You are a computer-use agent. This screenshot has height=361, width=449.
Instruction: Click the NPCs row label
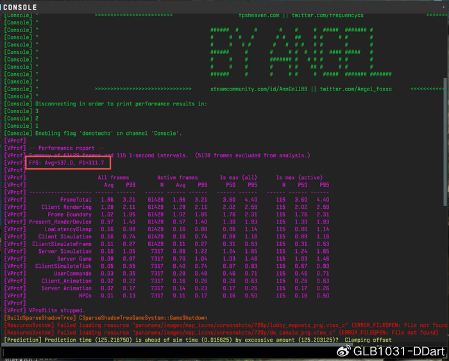point(85,296)
